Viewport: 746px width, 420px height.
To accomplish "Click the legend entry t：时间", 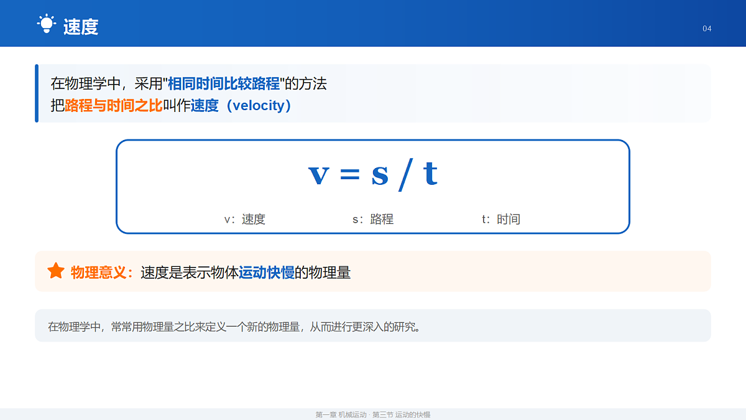I will click(x=501, y=219).
